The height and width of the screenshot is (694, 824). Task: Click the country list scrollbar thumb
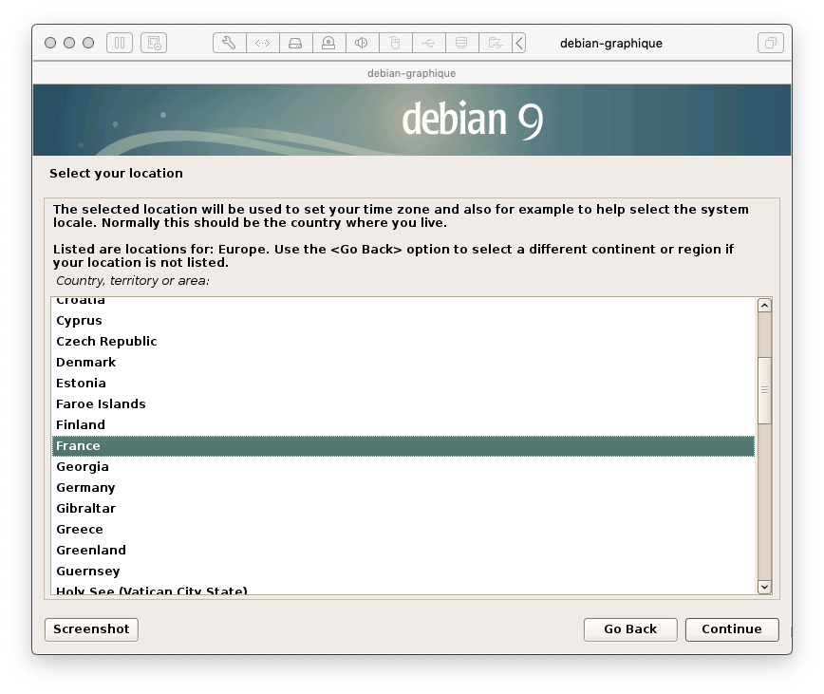(x=764, y=390)
